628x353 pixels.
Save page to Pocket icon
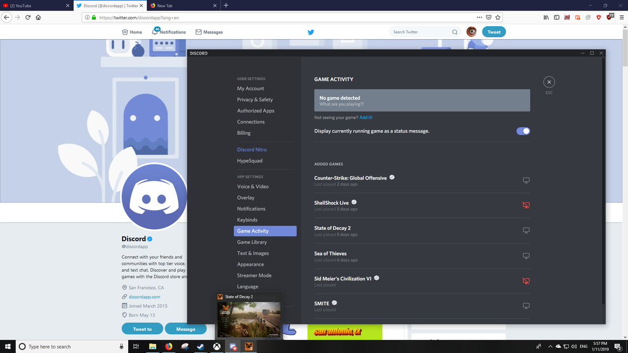coord(488,17)
